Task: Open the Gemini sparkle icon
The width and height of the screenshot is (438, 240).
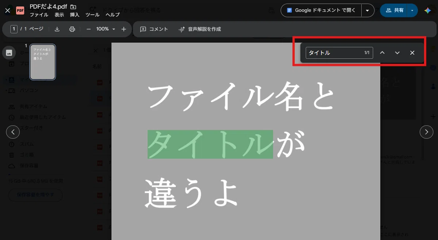Action: (427, 11)
